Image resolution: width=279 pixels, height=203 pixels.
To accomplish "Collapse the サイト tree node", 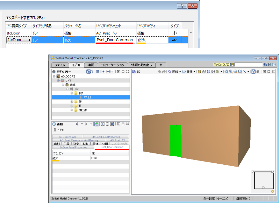I will pos(58,80).
